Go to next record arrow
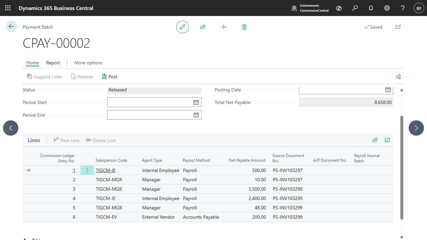 point(416,128)
